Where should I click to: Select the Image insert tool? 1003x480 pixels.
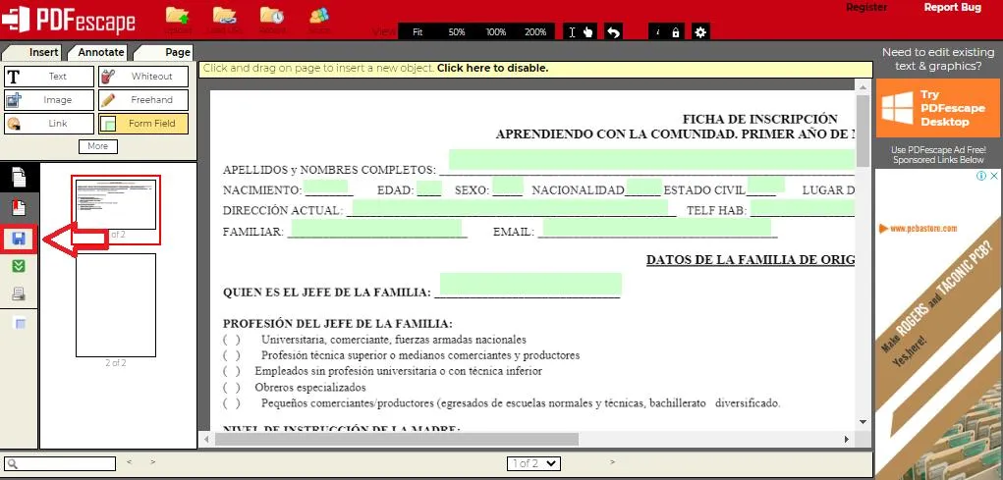49,100
